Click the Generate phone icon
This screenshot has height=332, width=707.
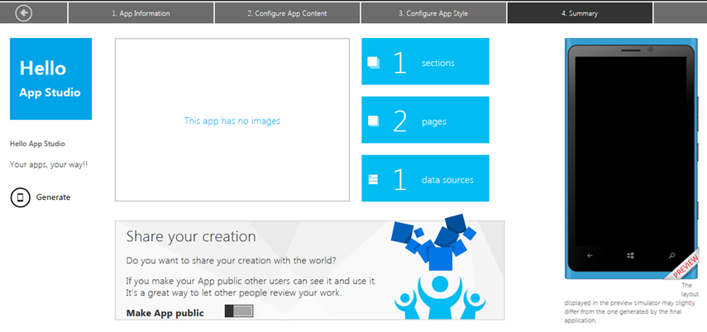pos(21,197)
